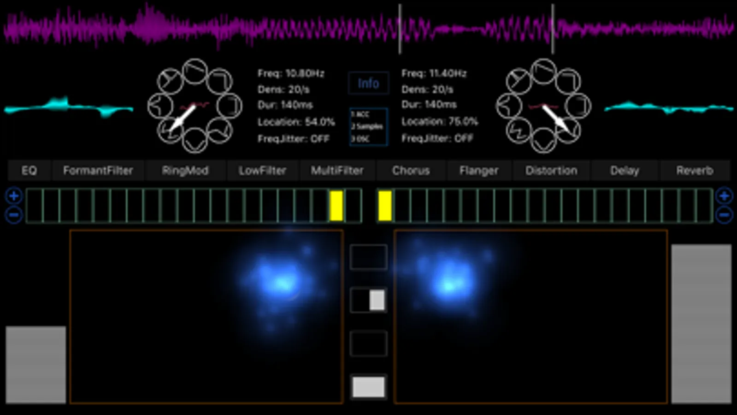Select the '2 Samples' source option
Image resolution: width=737 pixels, height=415 pixels.
click(x=367, y=126)
